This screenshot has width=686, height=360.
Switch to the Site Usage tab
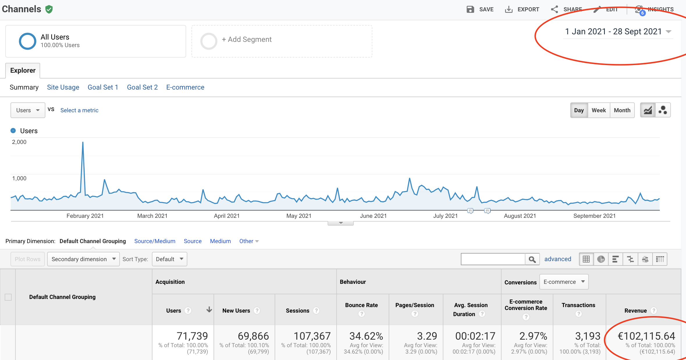click(x=63, y=87)
